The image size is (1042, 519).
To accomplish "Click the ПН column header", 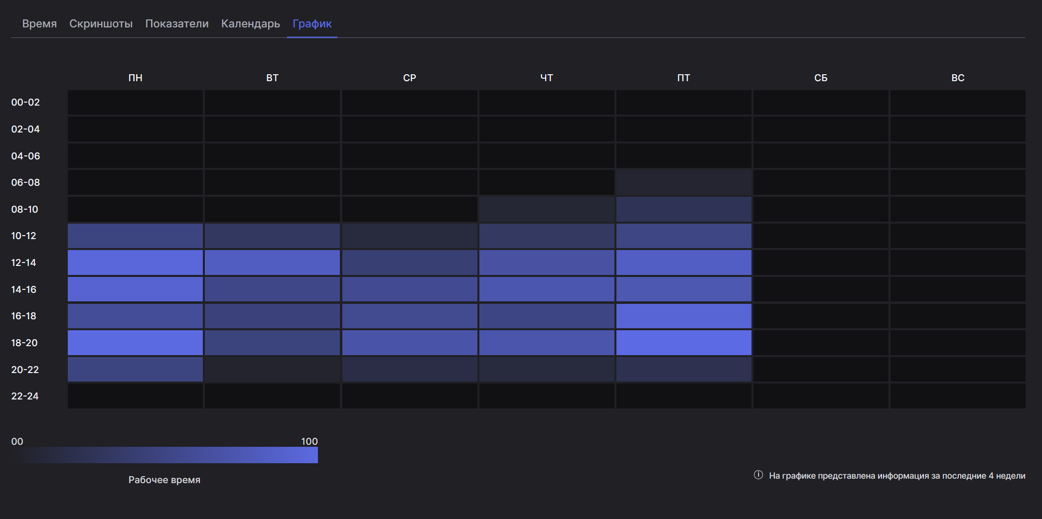I will [x=136, y=78].
